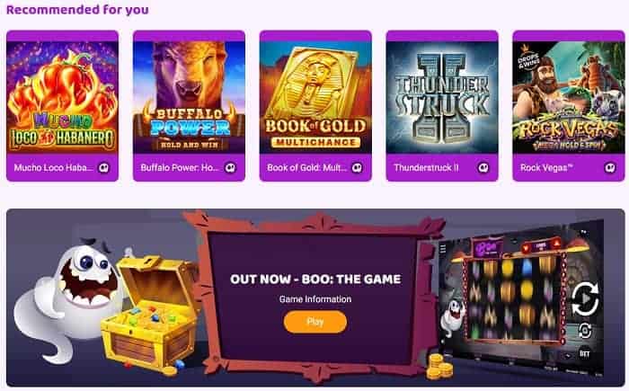Open the Rock Vegas game thumbnail
This screenshot has width=629, height=391.
pos(569,97)
